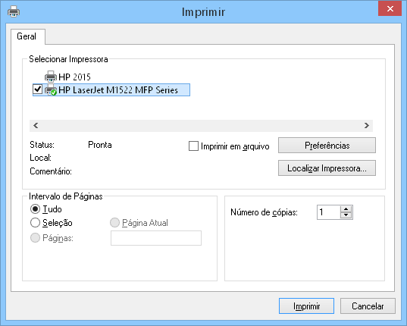Choose the Seleção page range option
This screenshot has height=326, width=407.
(35, 223)
